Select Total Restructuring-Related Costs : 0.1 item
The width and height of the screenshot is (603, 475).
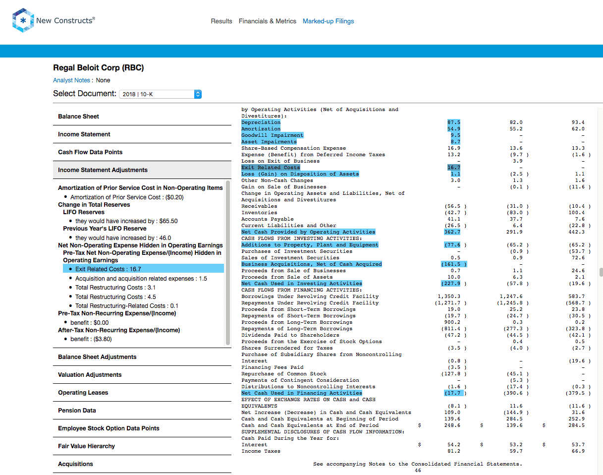pyautogui.click(x=127, y=306)
